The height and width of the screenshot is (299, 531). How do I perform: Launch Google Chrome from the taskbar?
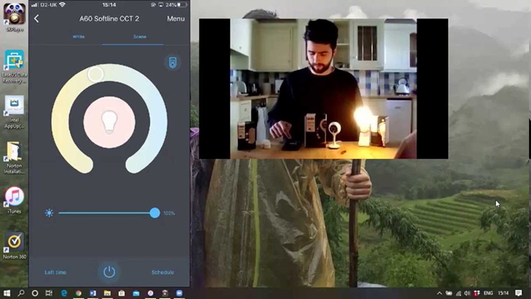point(78,293)
